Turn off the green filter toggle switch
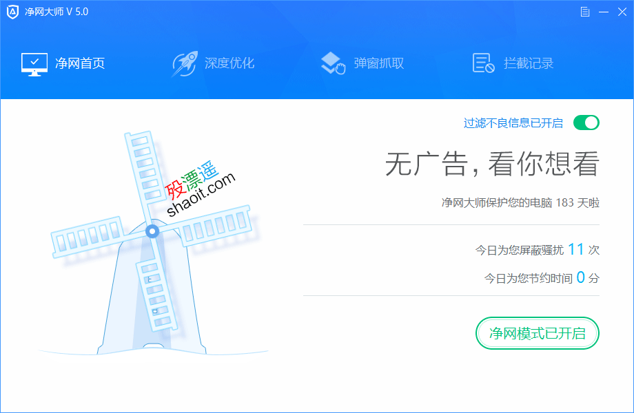634x413 pixels. [586, 123]
